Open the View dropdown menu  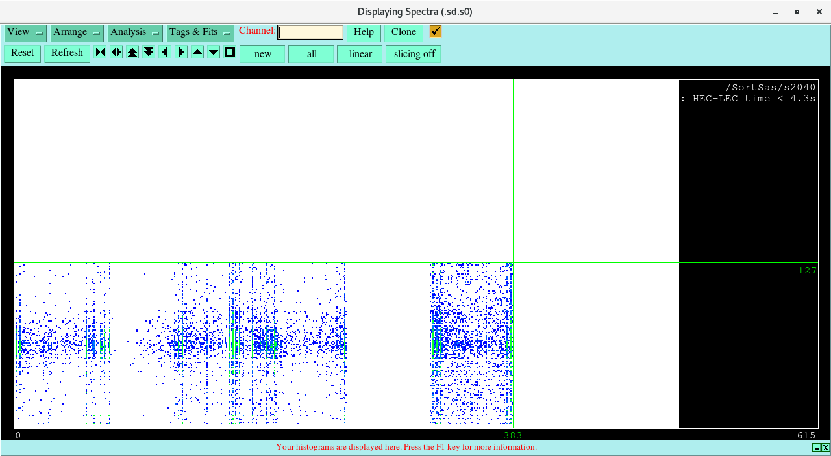coord(25,32)
